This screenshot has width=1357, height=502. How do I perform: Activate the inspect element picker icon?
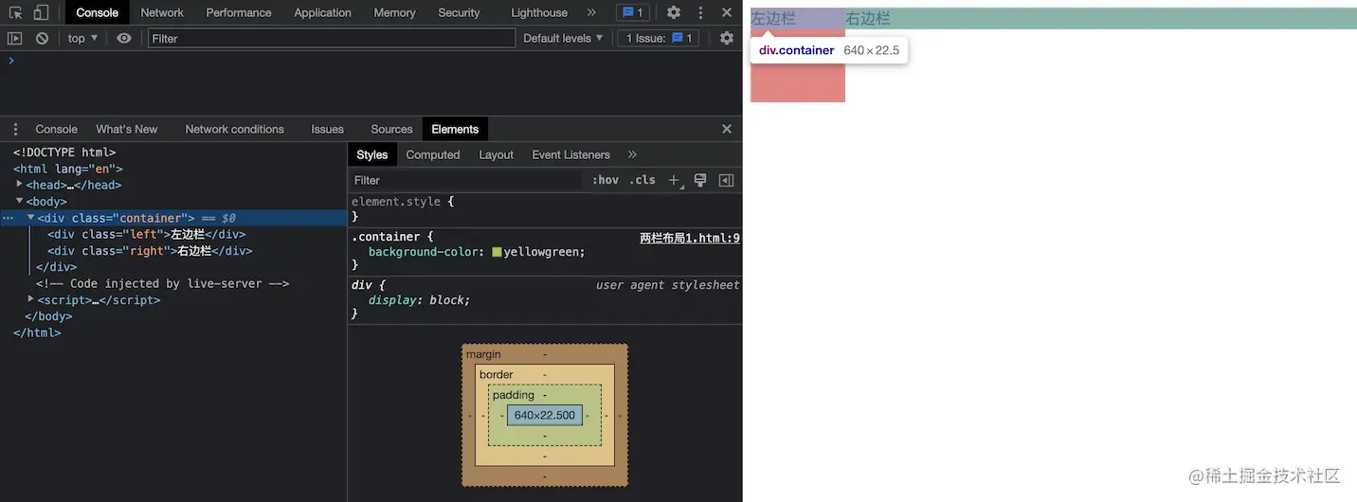[16, 12]
